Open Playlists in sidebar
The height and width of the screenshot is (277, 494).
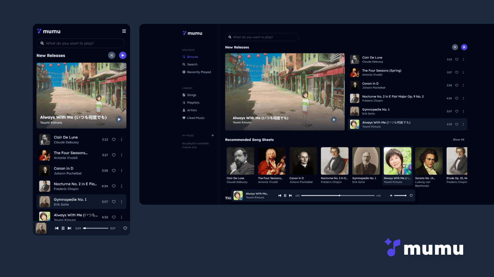tap(191, 102)
